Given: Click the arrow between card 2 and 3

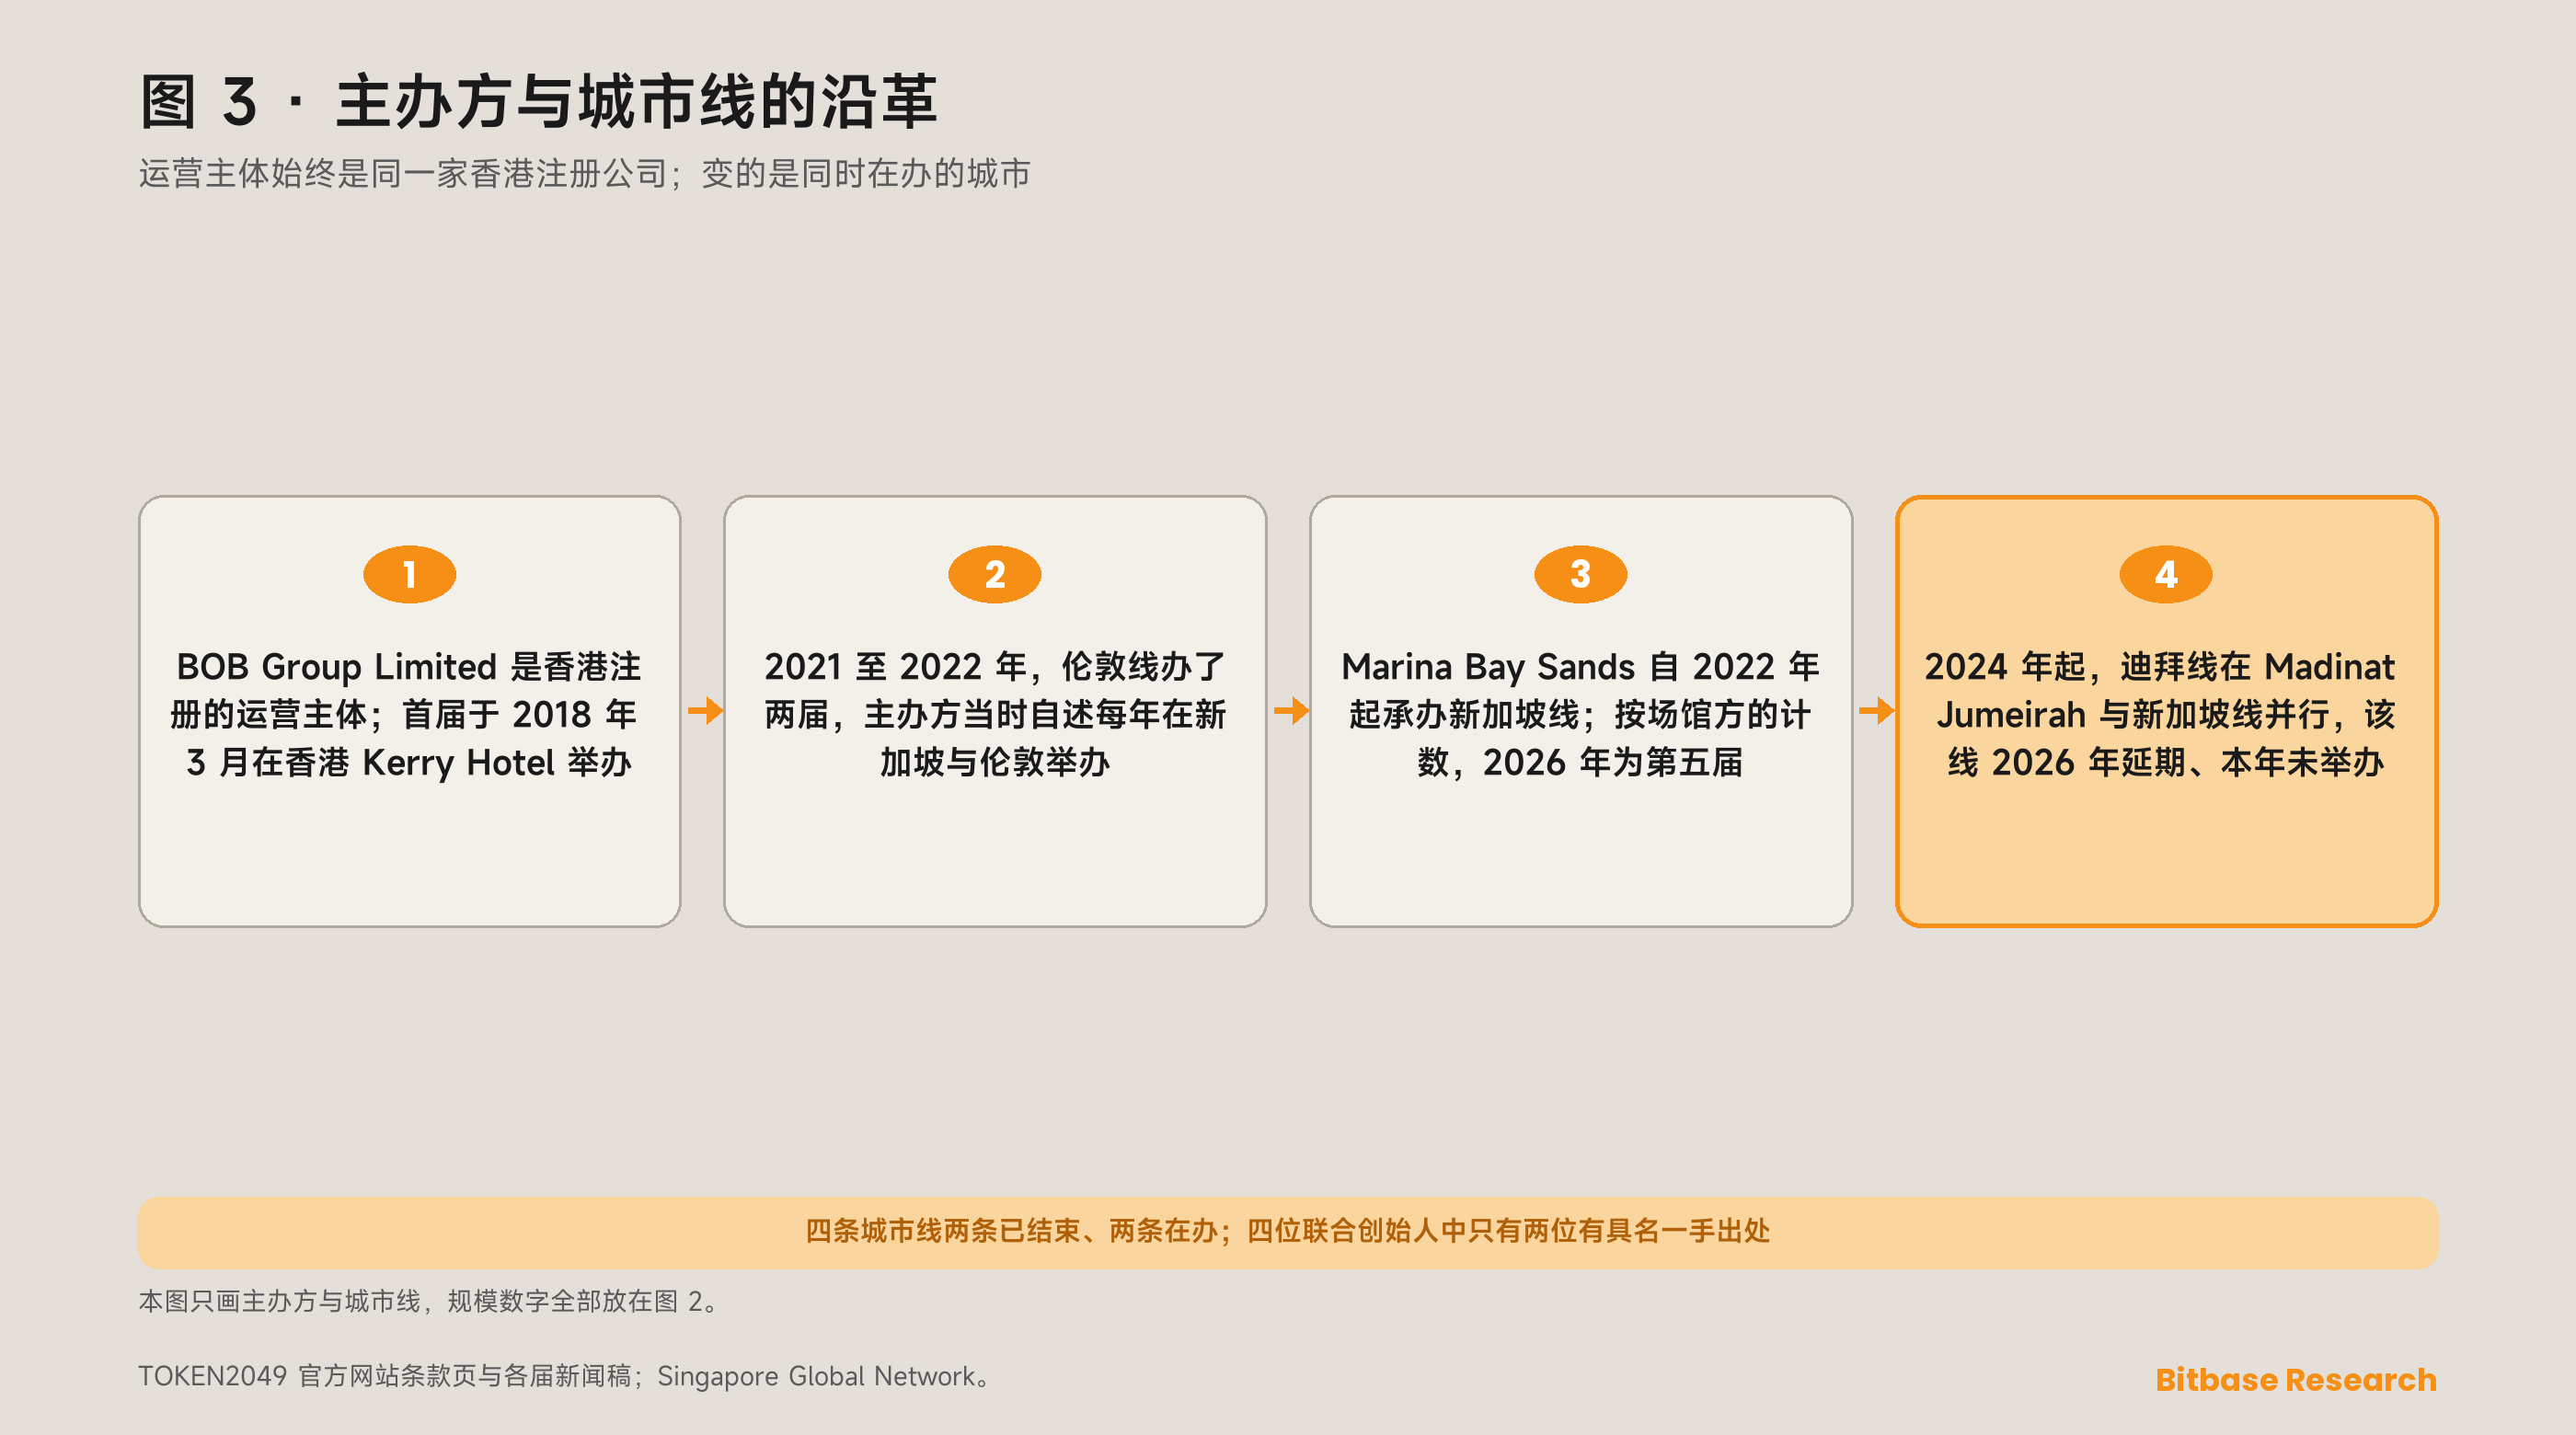Looking at the screenshot, I should 1291,711.
